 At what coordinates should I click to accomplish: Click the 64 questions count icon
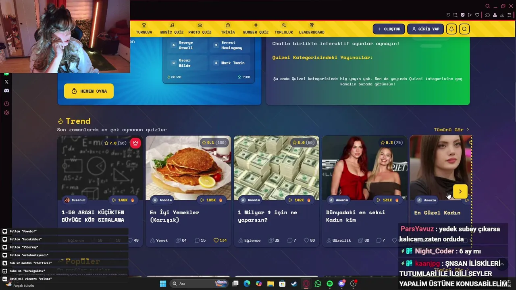181,240
